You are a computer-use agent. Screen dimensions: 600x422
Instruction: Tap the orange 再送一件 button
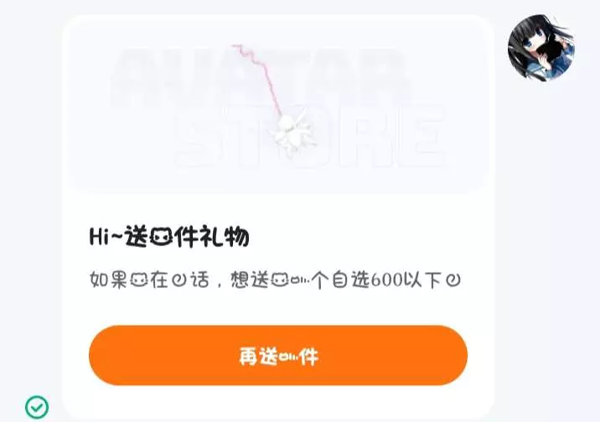pos(278,356)
